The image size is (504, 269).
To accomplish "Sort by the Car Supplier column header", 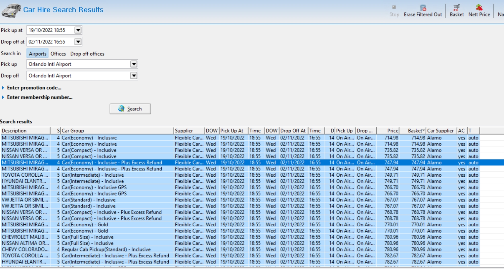I will (441, 131).
